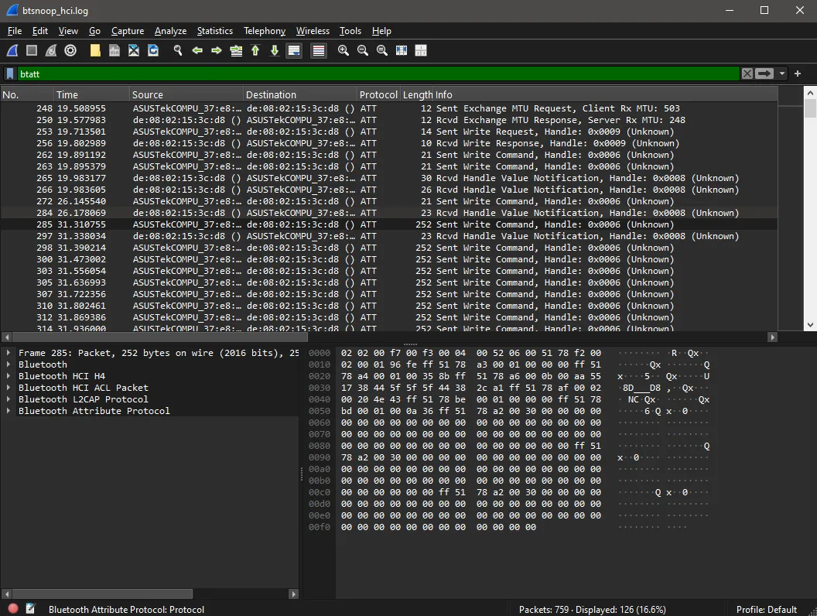Open a capture file (folder icon)
817x616 pixels.
coord(95,50)
